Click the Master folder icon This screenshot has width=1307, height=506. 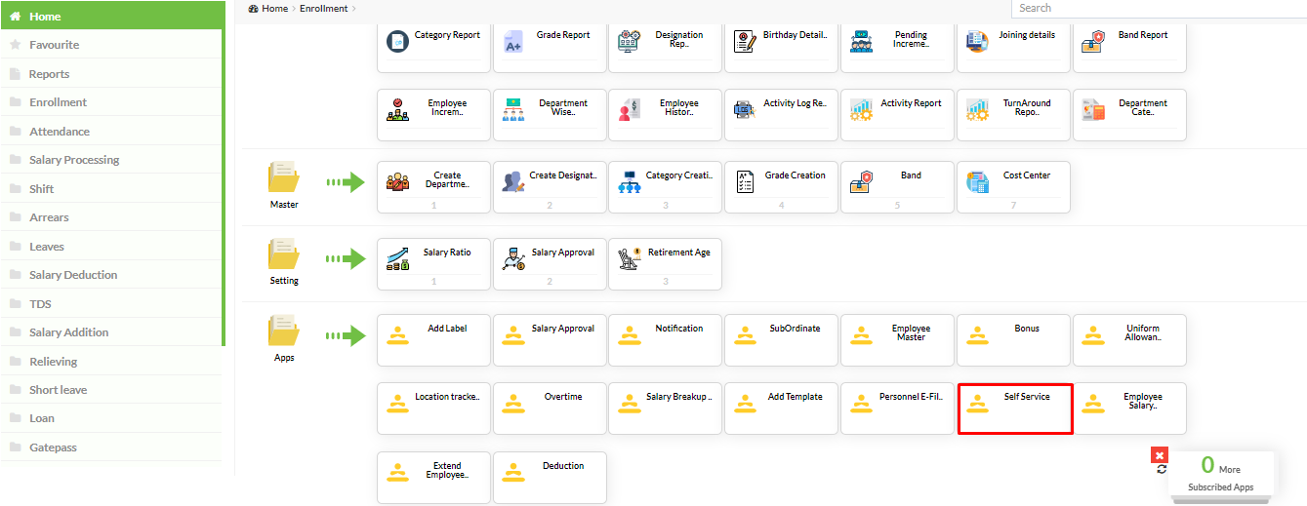click(x=284, y=177)
